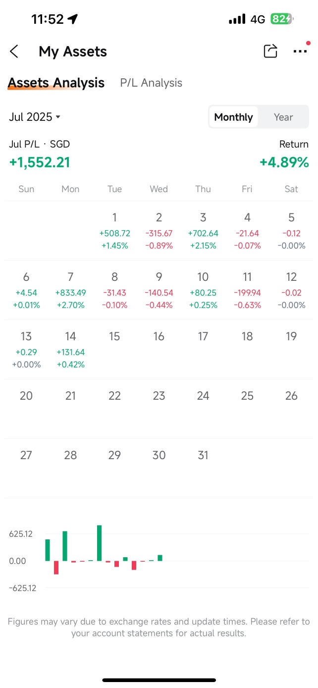
Task: Tap the back arrow icon
Action: pos(14,52)
